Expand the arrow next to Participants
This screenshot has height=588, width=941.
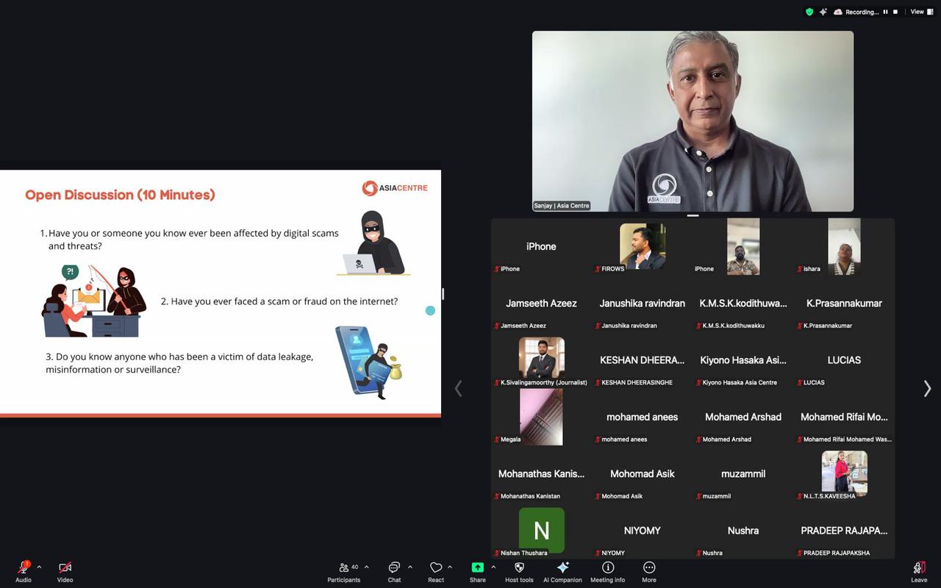tap(366, 567)
